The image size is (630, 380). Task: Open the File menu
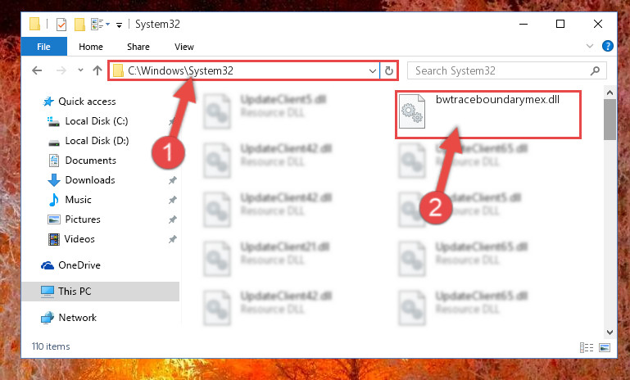(43, 47)
